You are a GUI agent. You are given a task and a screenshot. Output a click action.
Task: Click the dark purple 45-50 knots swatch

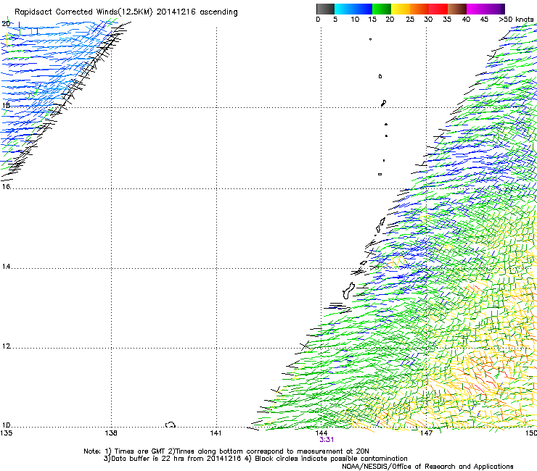tap(495, 9)
